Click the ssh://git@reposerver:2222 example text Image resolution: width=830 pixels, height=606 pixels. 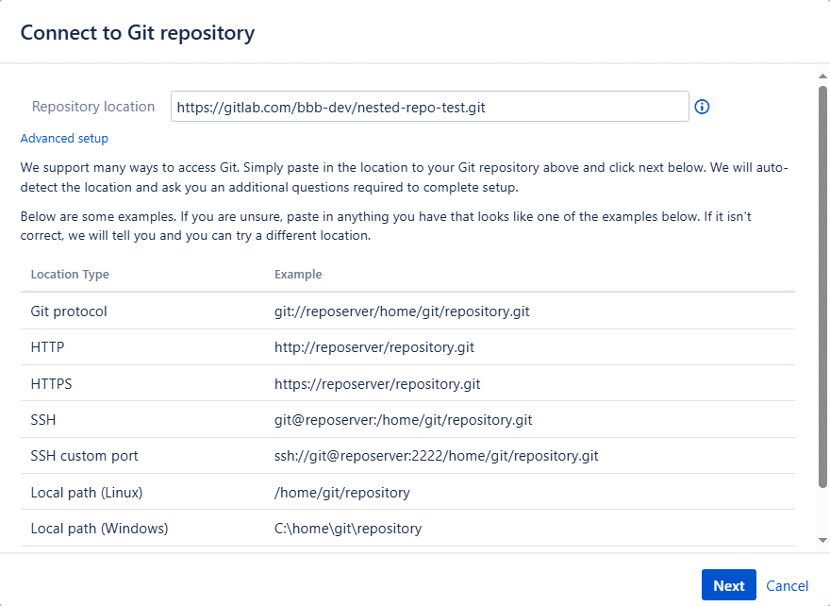(436, 456)
